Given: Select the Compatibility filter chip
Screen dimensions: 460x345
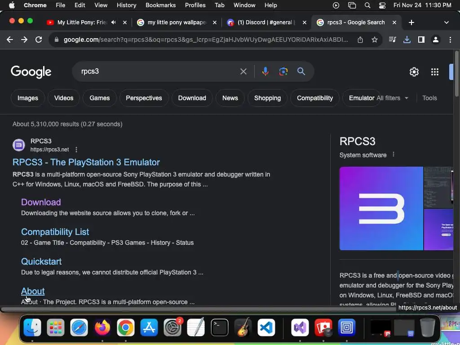Looking at the screenshot, I should tap(315, 98).
